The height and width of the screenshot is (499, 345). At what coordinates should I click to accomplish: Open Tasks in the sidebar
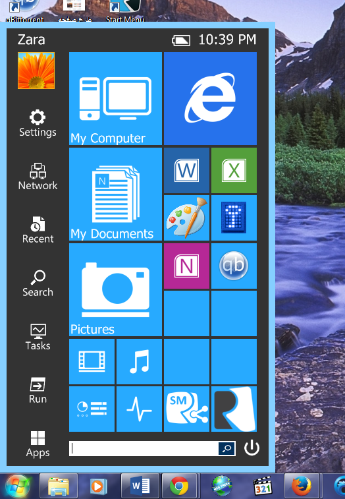coord(38,337)
